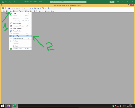
Task: Click the Find binoculars icon
Action: [19, 8]
